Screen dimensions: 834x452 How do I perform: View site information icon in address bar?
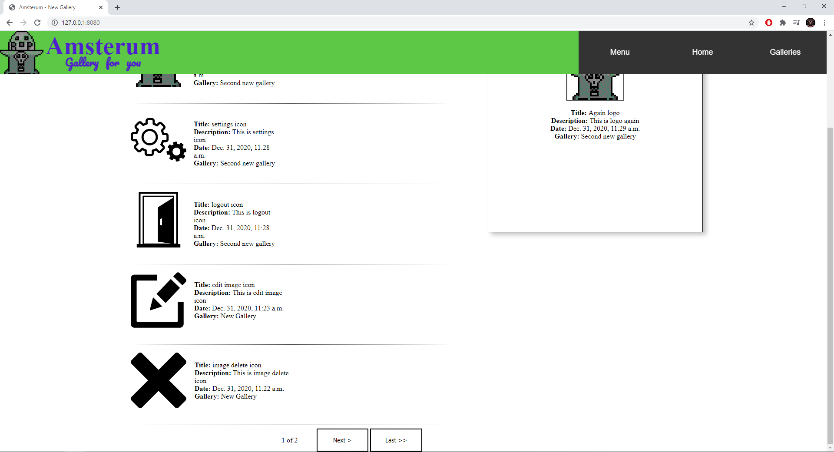(55, 23)
